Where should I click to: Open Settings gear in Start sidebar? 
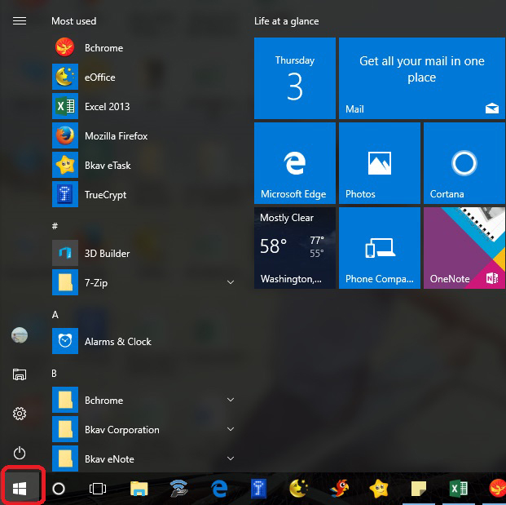point(20,414)
